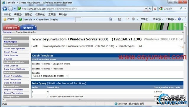Expand address bar history dropdown
Image resolution: width=189 pixels, height=107 pixels.
[146, 9]
